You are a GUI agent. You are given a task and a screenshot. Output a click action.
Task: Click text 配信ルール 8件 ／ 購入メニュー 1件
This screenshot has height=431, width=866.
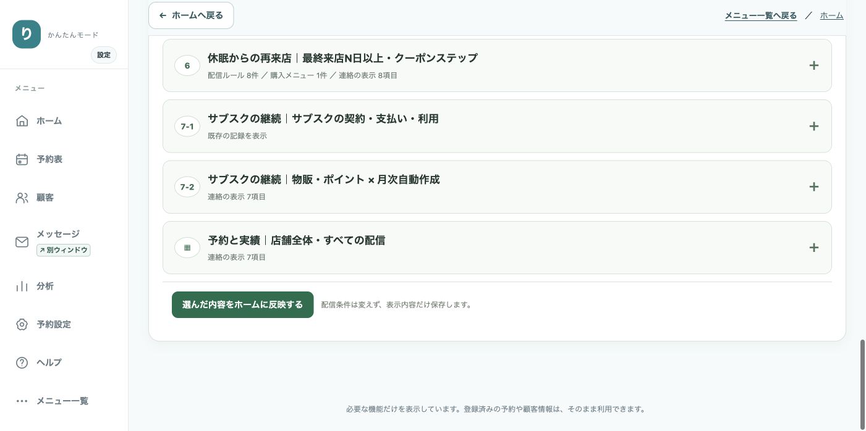[268, 75]
